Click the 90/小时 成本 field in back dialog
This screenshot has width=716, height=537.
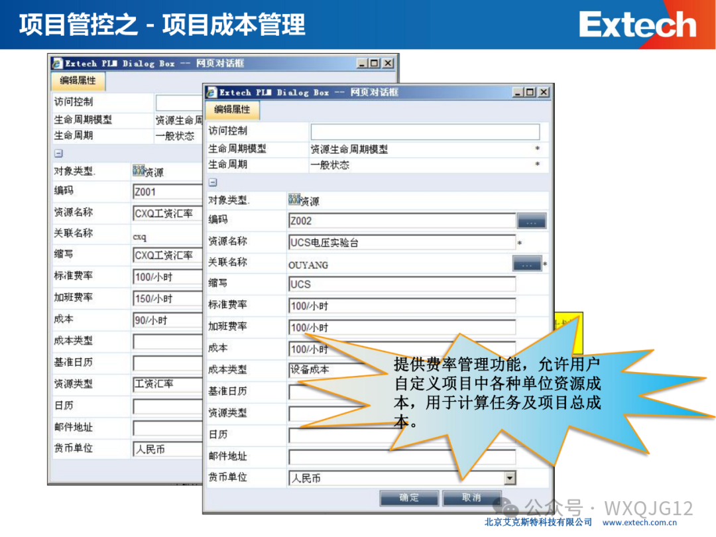167,320
